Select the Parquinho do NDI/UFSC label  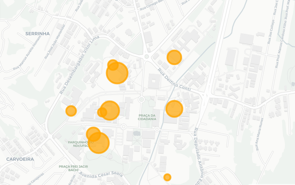pos(81,144)
